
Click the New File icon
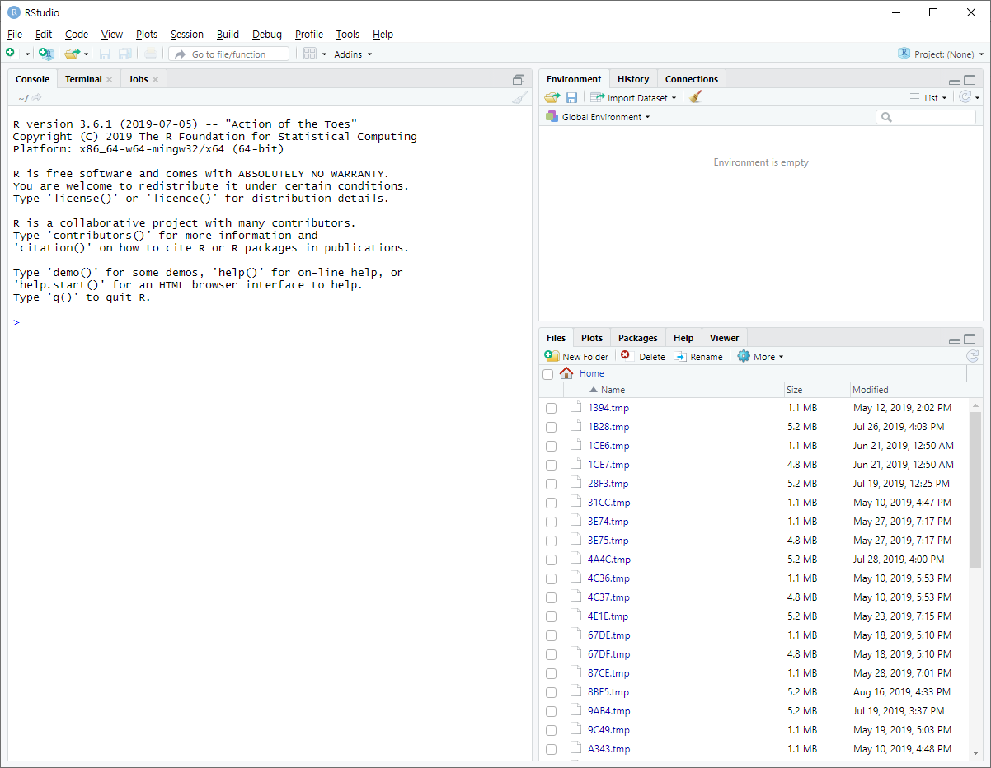point(11,54)
